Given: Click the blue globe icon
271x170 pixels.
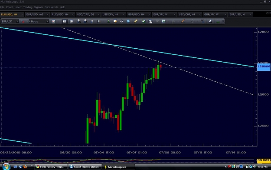Looking at the screenshot, I should point(128,21).
